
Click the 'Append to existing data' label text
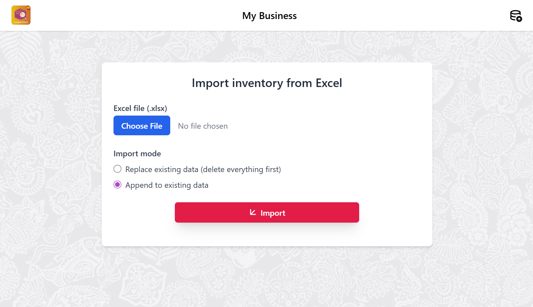[x=167, y=185]
